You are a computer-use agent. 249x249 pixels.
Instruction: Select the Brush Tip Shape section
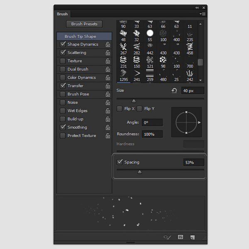84,36
